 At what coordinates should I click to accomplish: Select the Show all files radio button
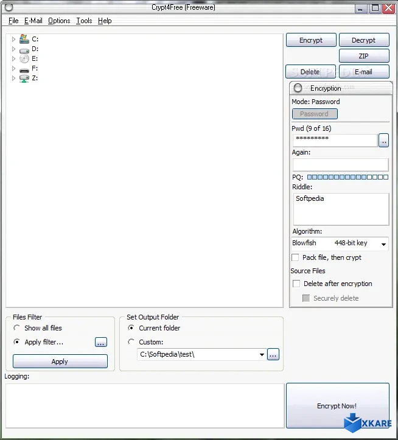[17, 328]
